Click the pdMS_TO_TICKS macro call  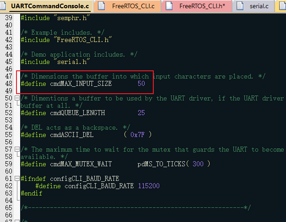click(162, 164)
